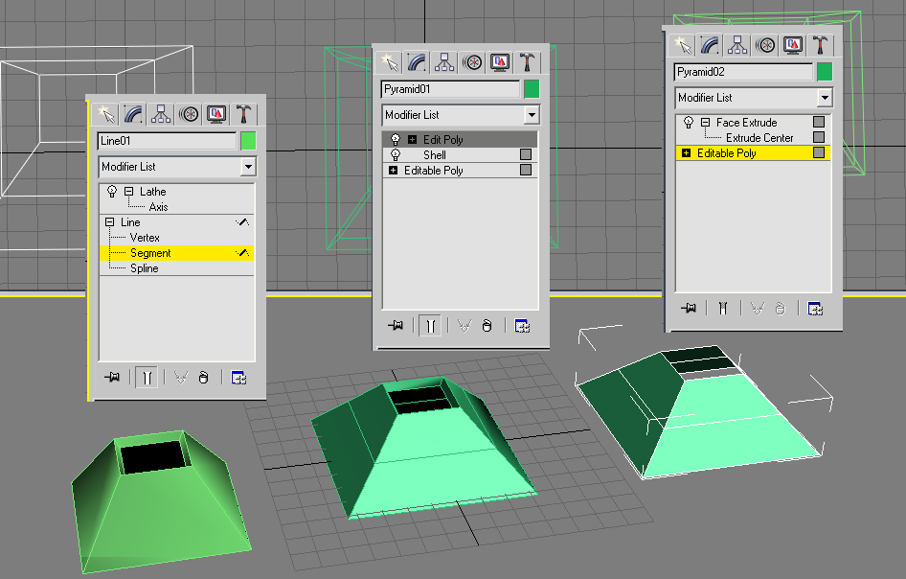Viewport: 906px width, 579px height.
Task: Click Remove Modifier icon in Line01 panel
Action: coord(203,378)
